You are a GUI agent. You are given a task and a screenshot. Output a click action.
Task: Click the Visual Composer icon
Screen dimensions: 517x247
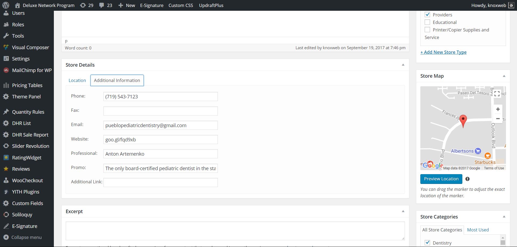coord(6,47)
